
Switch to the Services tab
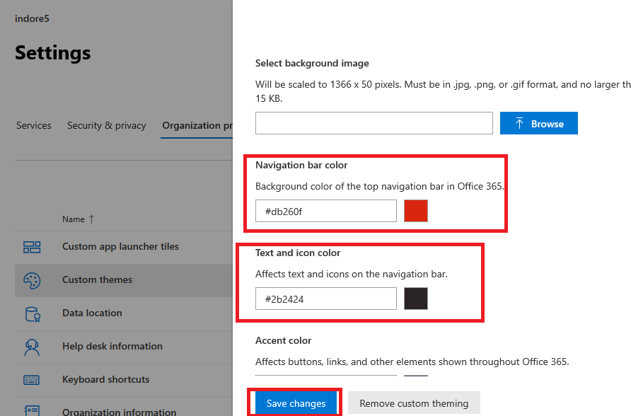coord(34,126)
